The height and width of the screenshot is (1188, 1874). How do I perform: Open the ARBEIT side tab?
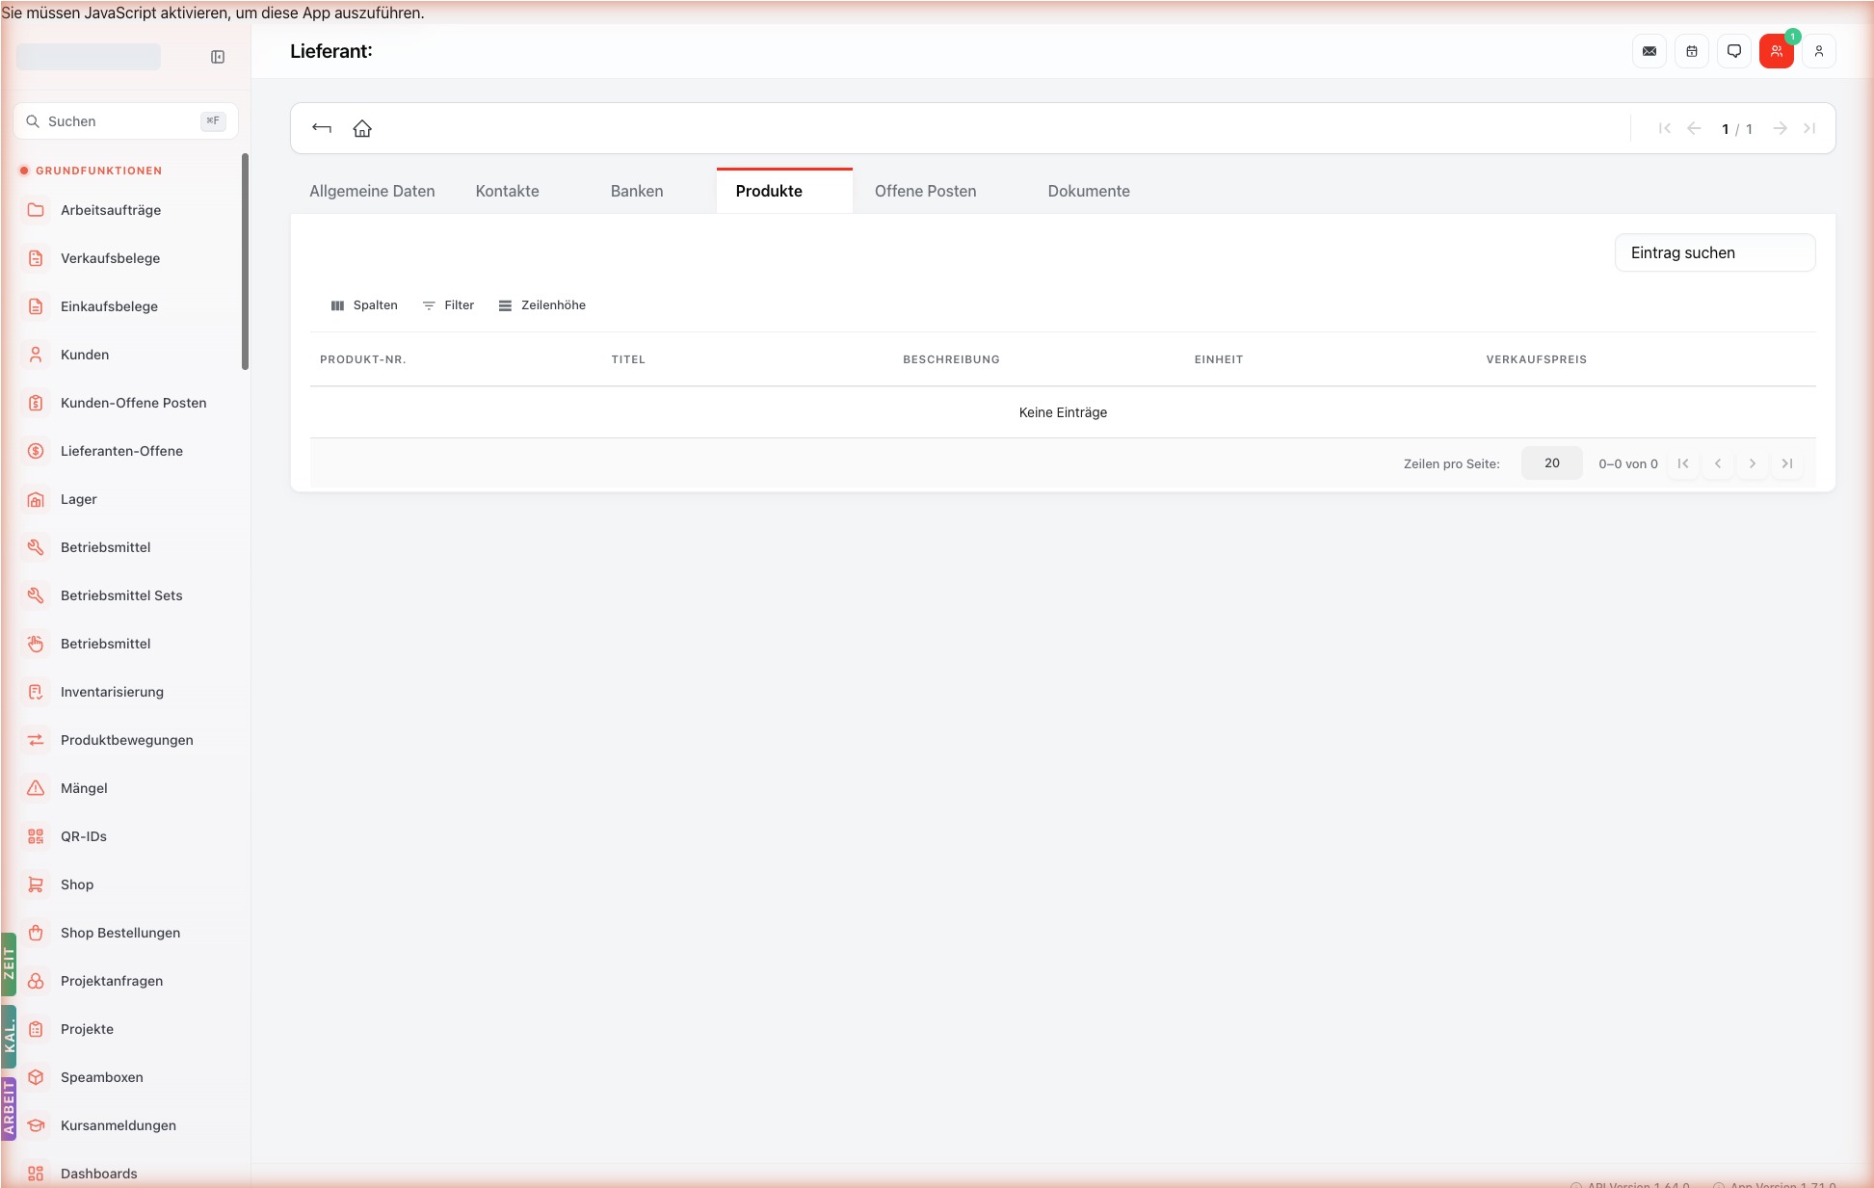pyautogui.click(x=9, y=1109)
